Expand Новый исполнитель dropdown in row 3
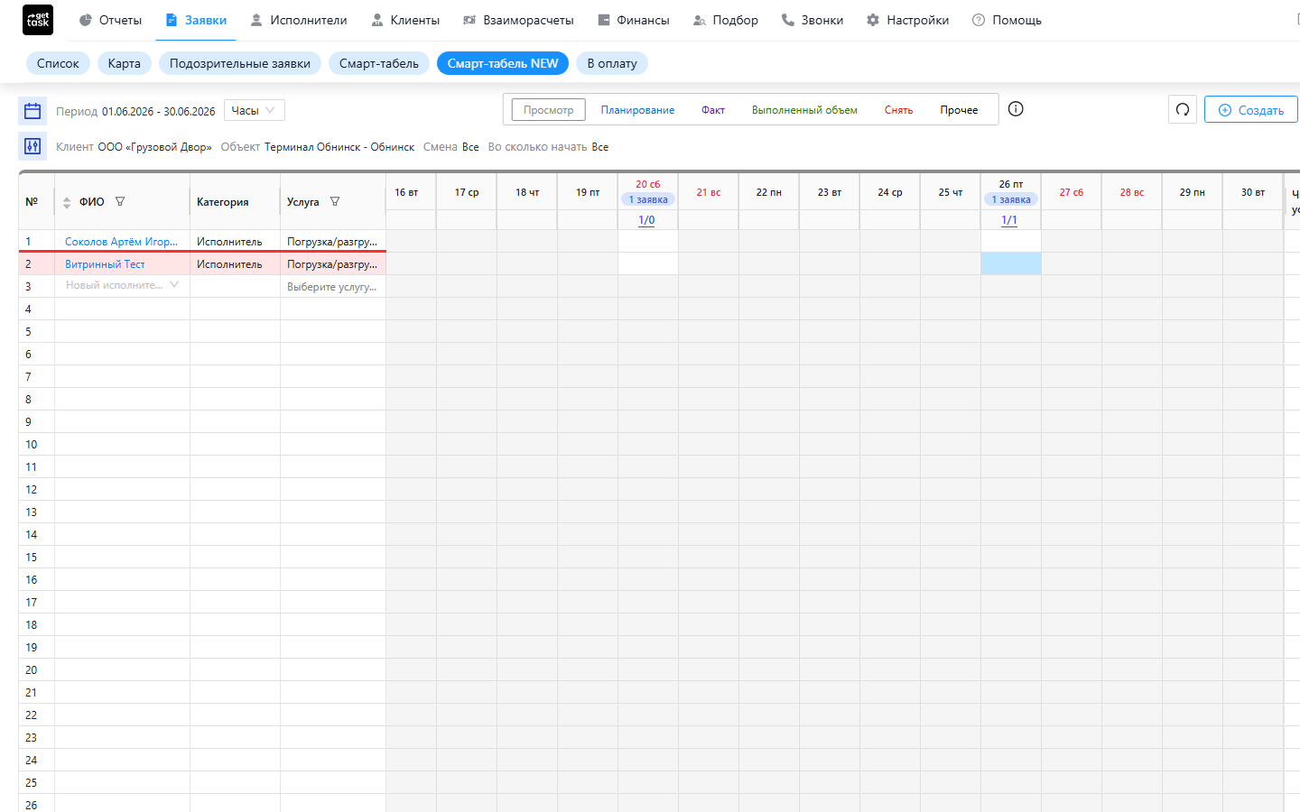This screenshot has height=812, width=1300. (174, 285)
